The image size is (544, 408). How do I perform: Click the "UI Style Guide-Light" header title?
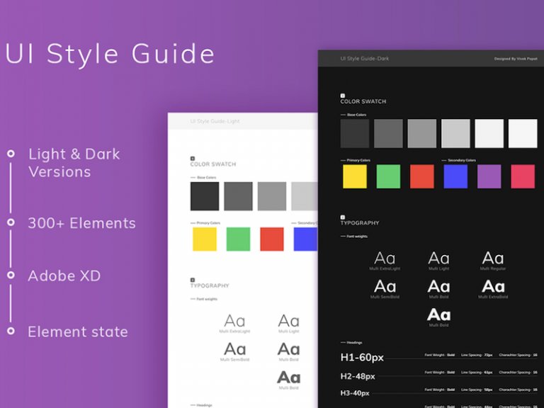click(215, 121)
